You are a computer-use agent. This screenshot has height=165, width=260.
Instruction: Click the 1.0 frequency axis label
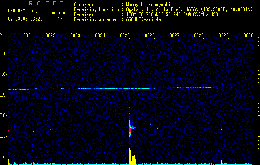pyautogui.click(x=4, y=74)
